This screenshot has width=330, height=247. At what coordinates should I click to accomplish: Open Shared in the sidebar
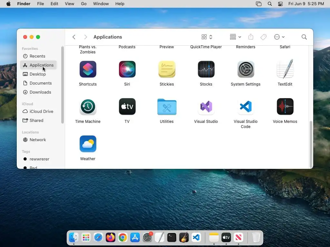click(38, 120)
